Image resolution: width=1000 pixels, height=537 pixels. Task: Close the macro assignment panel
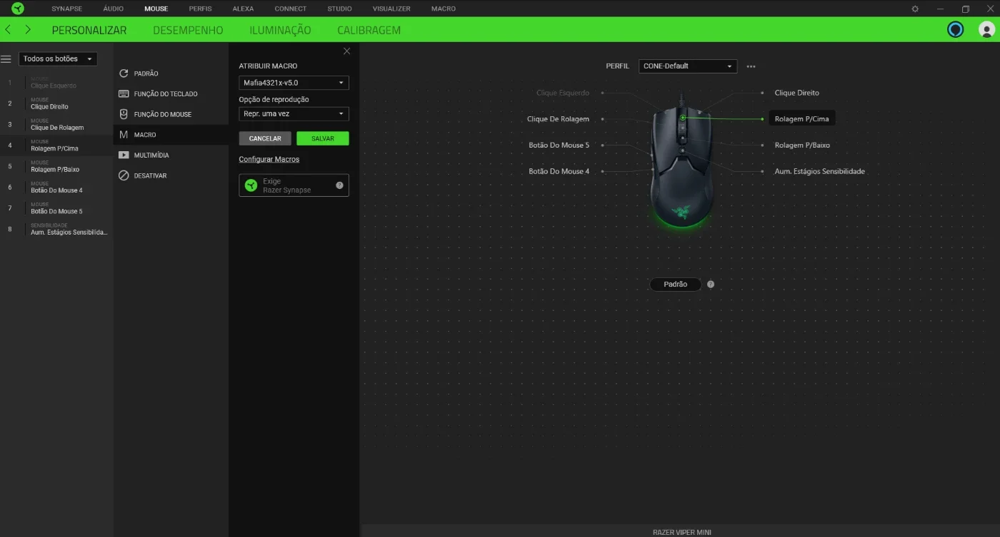tap(347, 51)
